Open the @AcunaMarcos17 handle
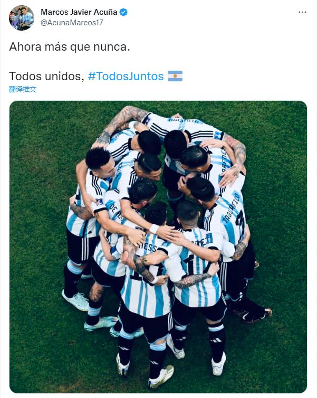This screenshot has height=398, width=317. click(72, 23)
